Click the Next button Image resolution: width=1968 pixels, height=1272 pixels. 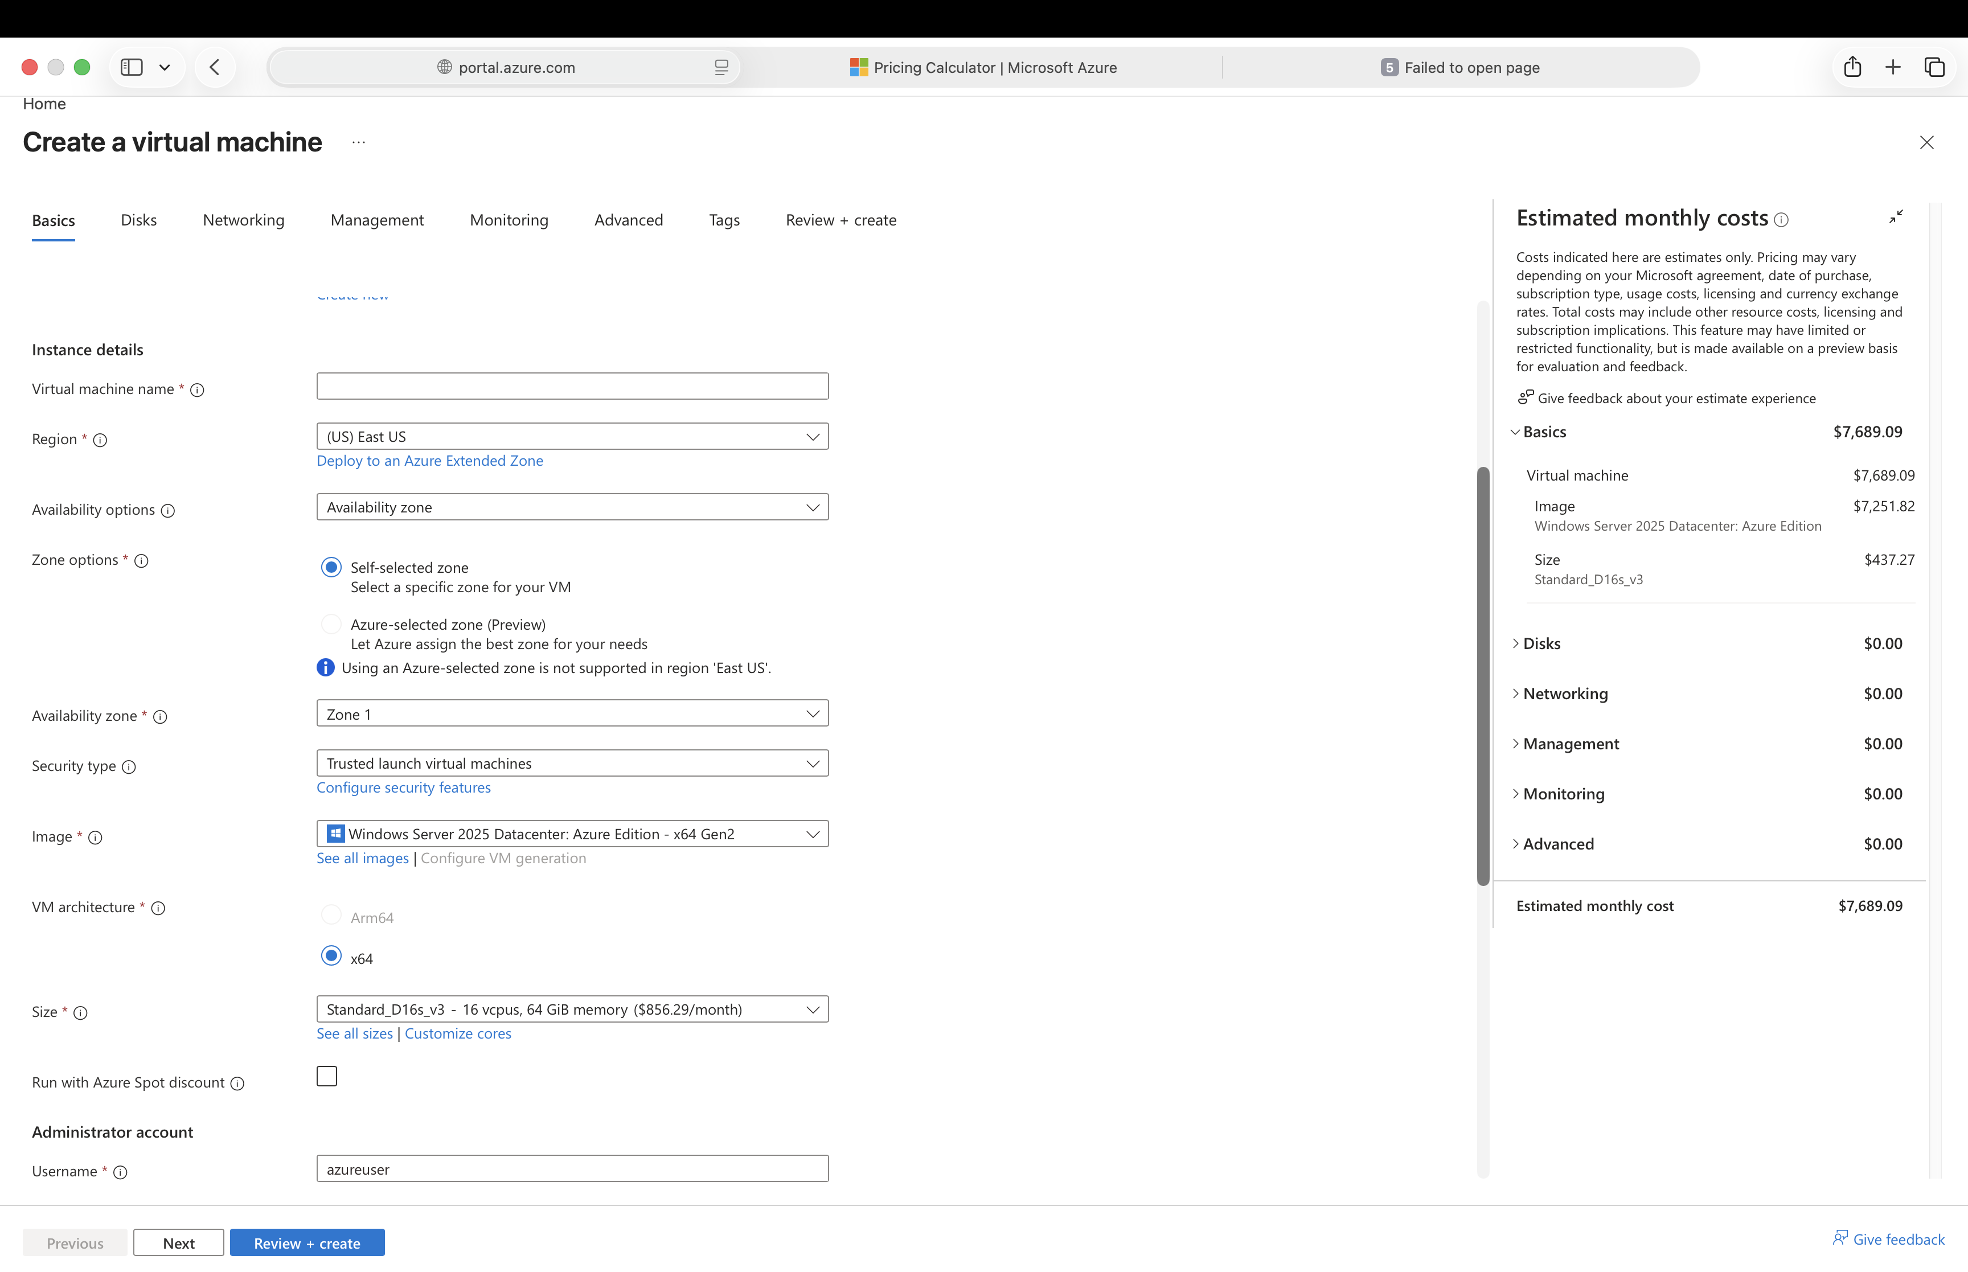point(178,1243)
